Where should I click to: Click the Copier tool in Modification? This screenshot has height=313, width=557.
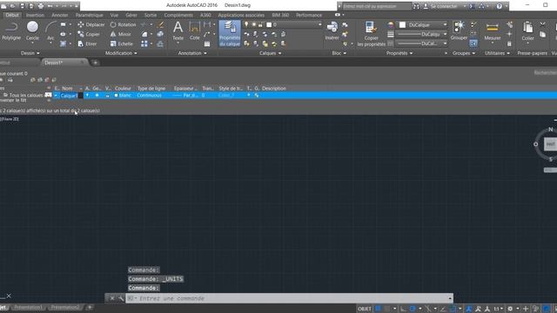point(89,34)
